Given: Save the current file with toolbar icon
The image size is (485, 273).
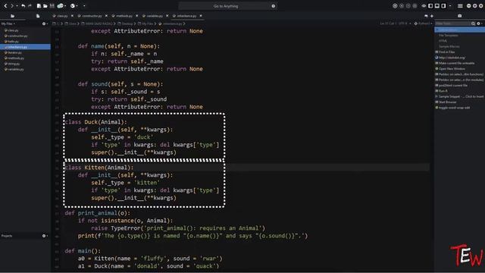Looking at the screenshot, I should click(x=52, y=6).
